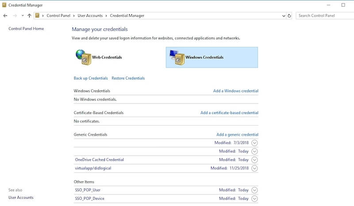Select the Web Credentials vault icon

click(83, 57)
